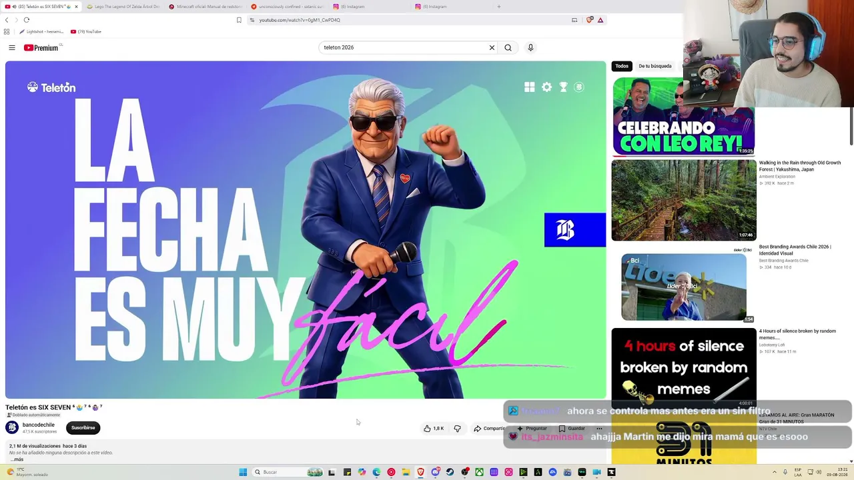Open the weather widget in the taskbar
Screen dimensions: 854x480
(x=27, y=472)
